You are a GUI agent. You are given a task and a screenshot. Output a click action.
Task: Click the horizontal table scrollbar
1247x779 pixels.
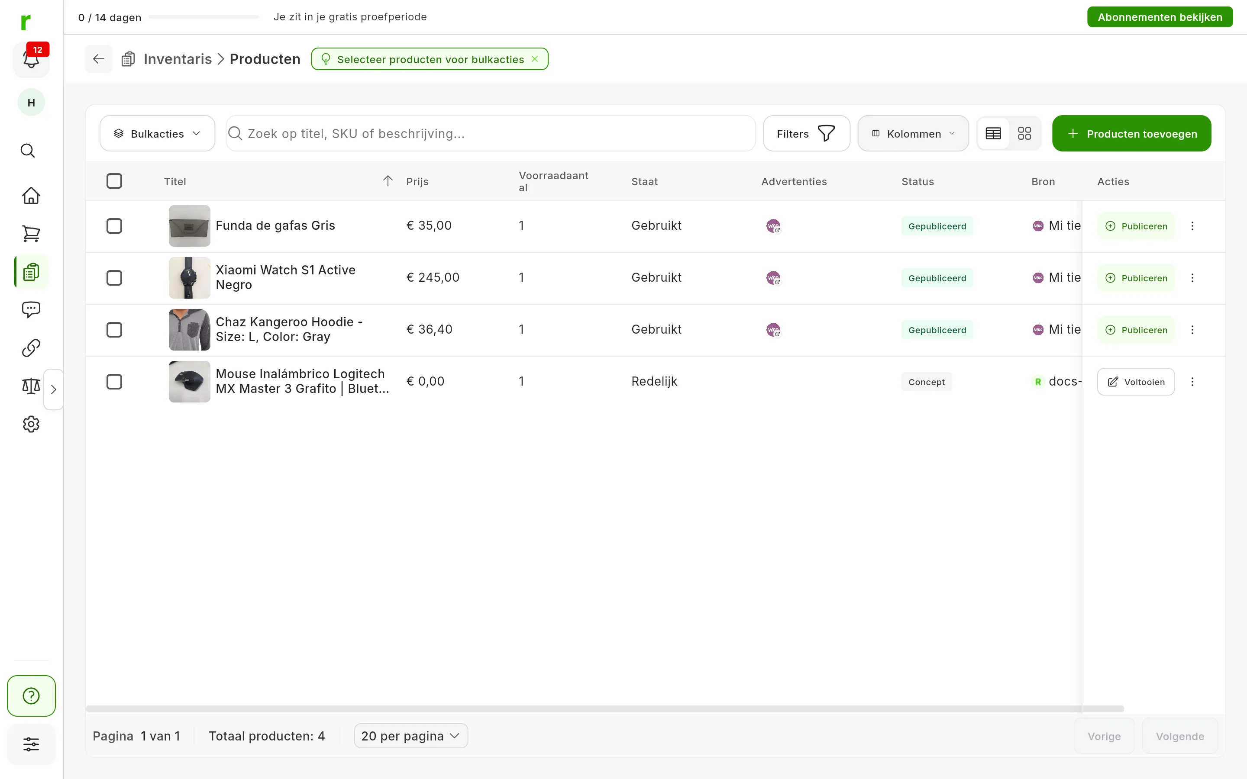pyautogui.click(x=604, y=708)
